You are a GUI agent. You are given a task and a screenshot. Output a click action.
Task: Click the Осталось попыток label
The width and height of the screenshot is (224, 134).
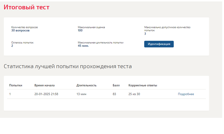click(x=22, y=42)
